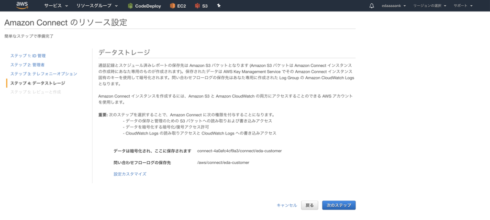Click the AWS logo home icon
Screen dimensions: 490x220
tap(22, 5)
